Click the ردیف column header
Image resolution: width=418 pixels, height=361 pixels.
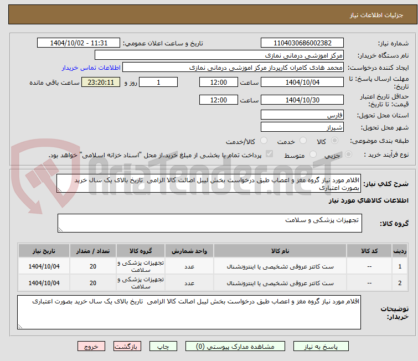pyautogui.click(x=400, y=251)
